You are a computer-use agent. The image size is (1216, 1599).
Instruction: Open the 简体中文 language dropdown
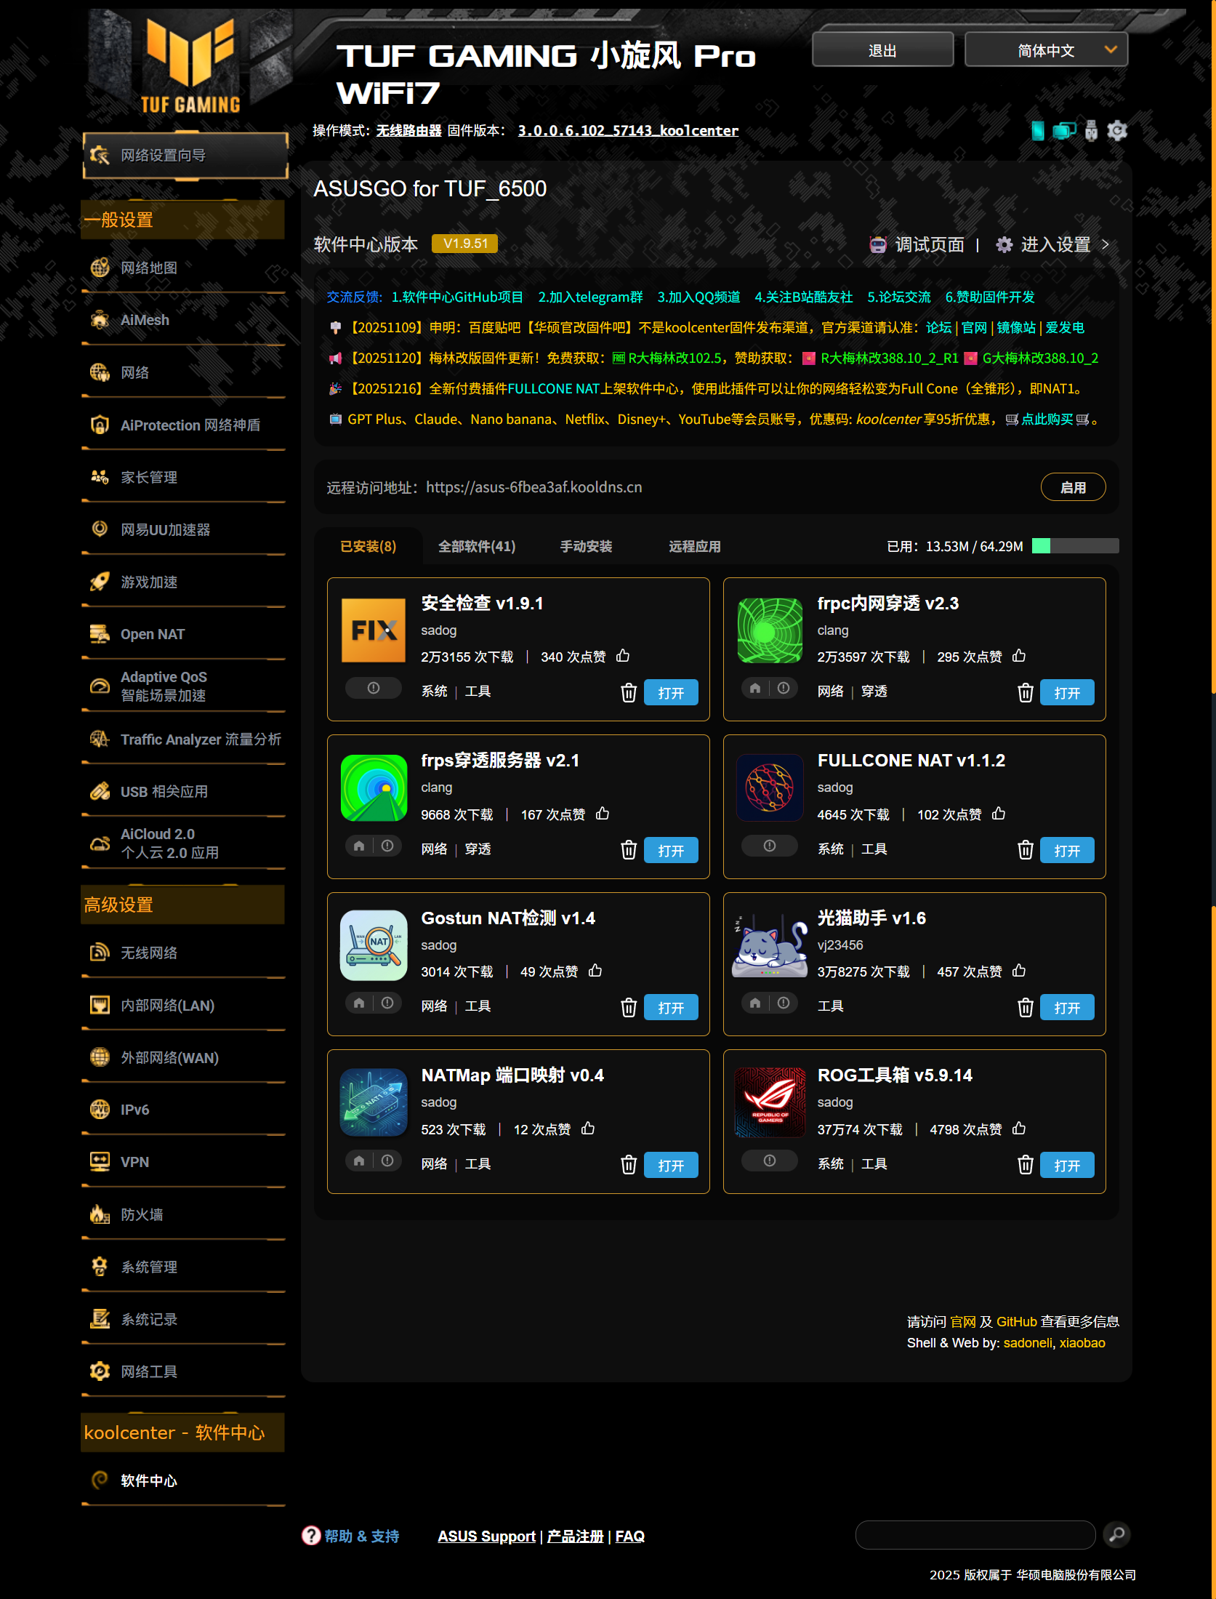pyautogui.click(x=1046, y=50)
